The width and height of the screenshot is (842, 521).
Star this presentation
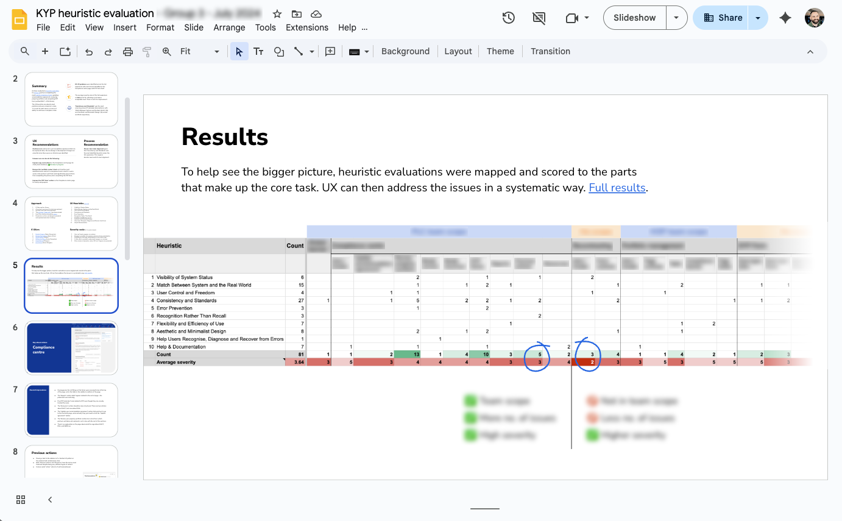pyautogui.click(x=277, y=13)
